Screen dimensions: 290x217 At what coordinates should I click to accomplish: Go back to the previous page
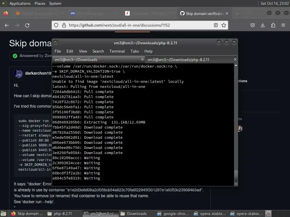(x=7, y=25)
